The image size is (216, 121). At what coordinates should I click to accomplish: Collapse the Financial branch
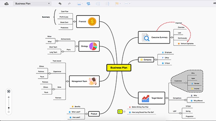tap(75, 22)
